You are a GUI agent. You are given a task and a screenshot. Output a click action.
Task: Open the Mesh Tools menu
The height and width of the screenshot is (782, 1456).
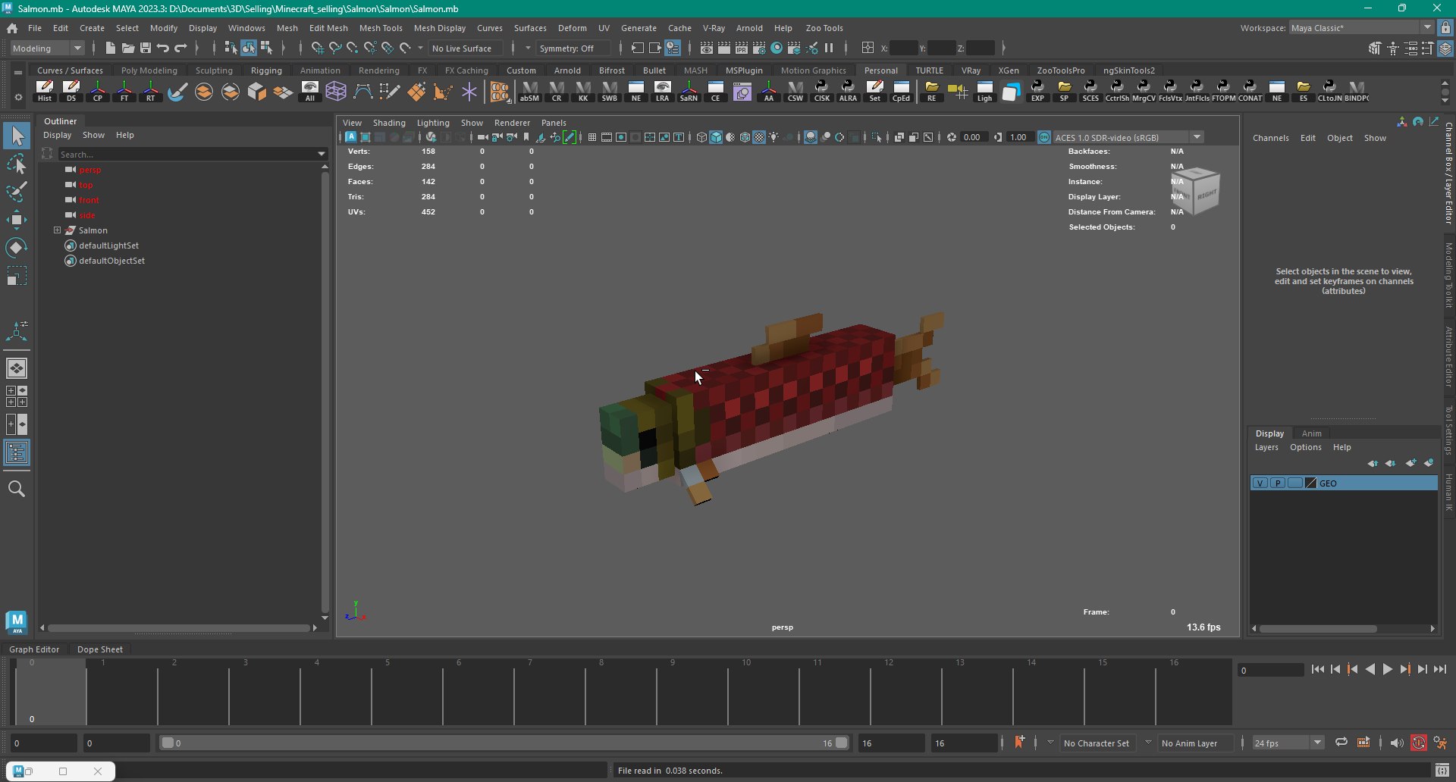(x=381, y=28)
